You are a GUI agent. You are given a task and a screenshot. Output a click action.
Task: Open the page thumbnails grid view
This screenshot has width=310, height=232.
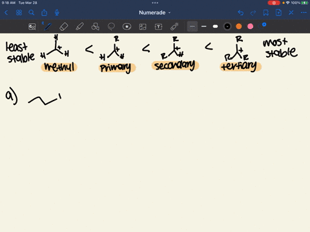(x=19, y=13)
